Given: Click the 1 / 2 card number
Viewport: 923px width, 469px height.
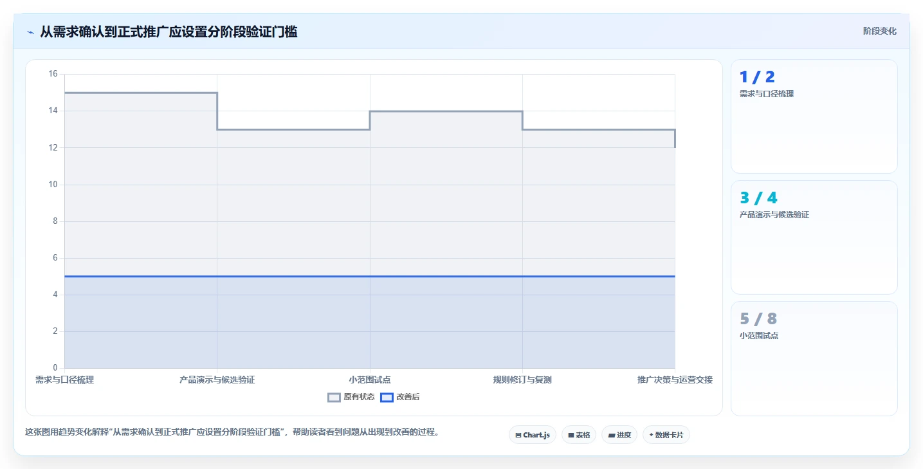Looking at the screenshot, I should pos(757,77).
